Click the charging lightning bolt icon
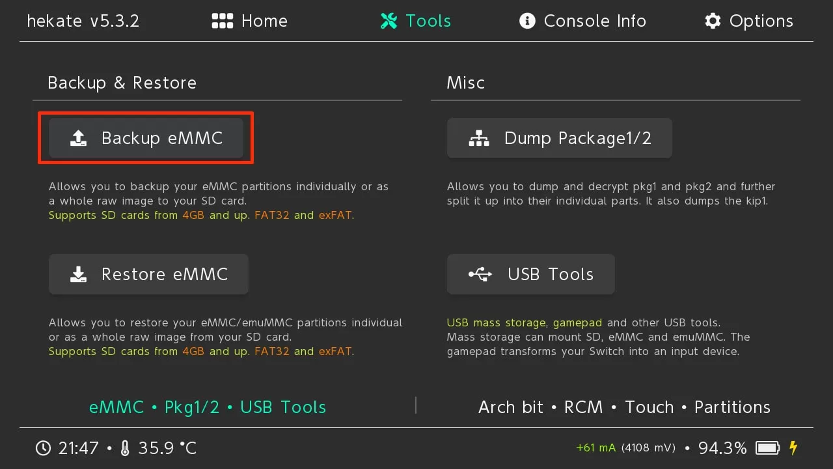833x469 pixels. [x=793, y=448]
